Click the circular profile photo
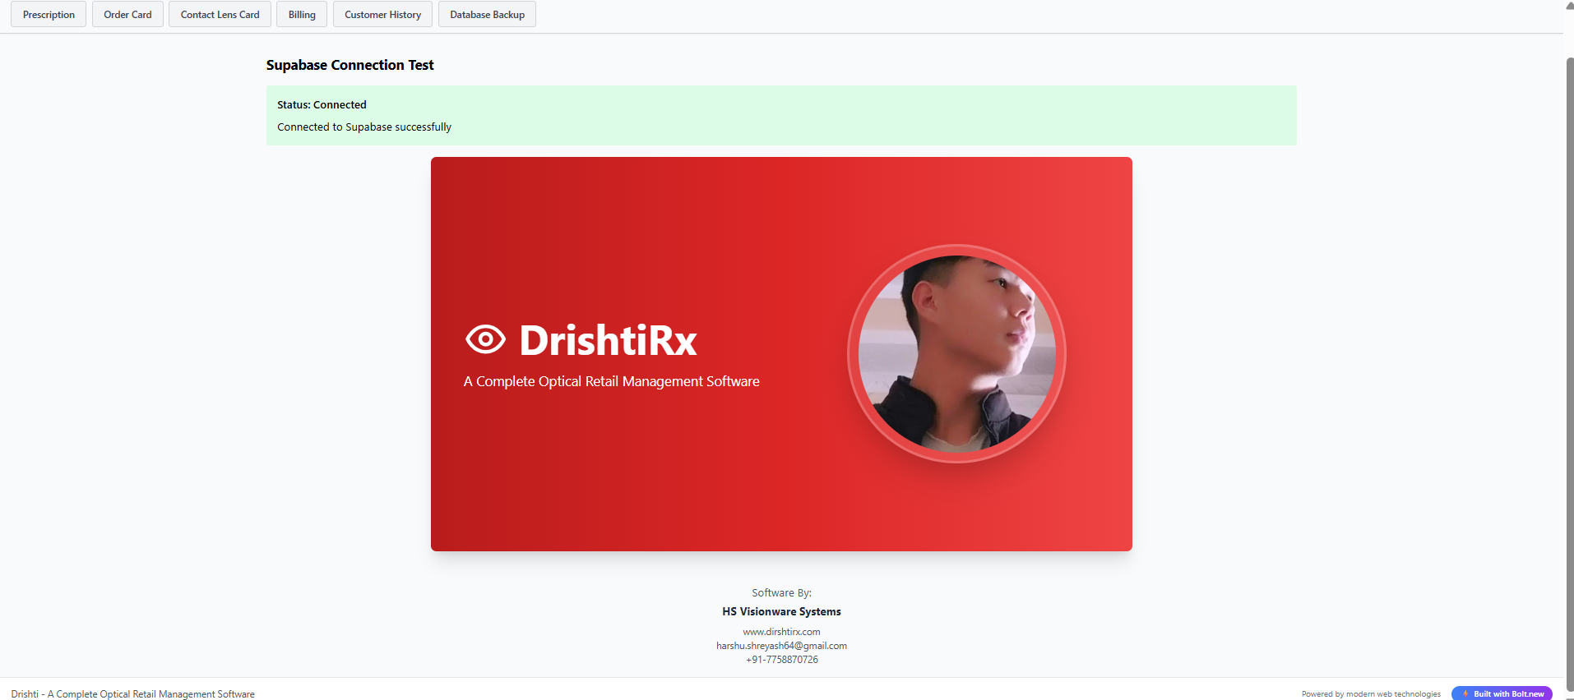Screen dimensions: 1574x700 [x=956, y=354]
